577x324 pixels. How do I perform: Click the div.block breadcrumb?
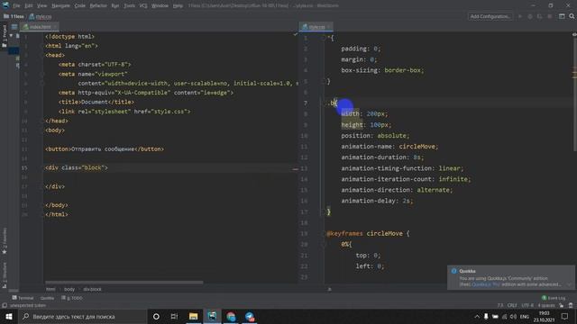[92, 289]
